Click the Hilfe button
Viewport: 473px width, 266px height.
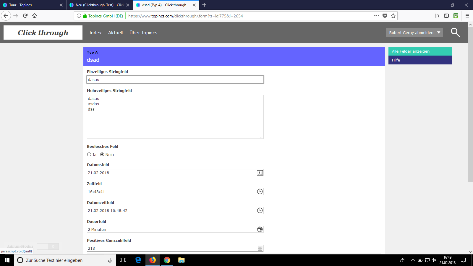[420, 60]
